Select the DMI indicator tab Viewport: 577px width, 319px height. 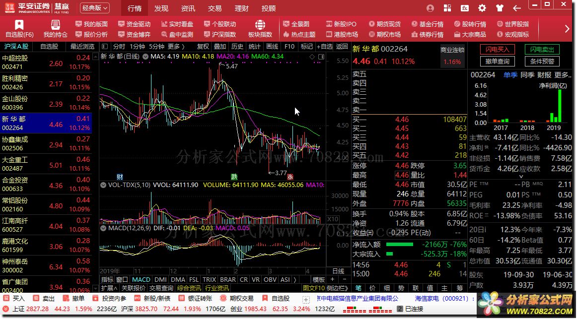(x=160, y=280)
